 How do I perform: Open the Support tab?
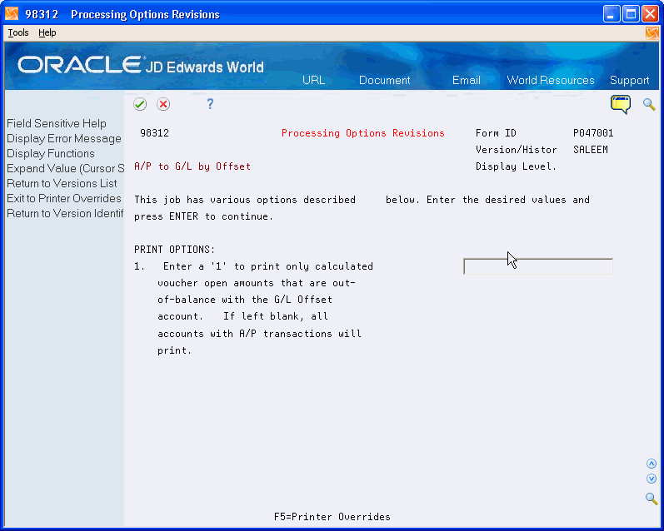pyautogui.click(x=629, y=81)
